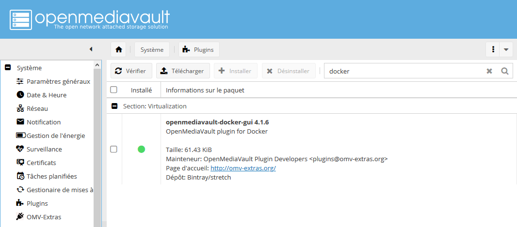Open OMV-Extras in sidebar
Image resolution: width=517 pixels, height=227 pixels.
pos(44,217)
